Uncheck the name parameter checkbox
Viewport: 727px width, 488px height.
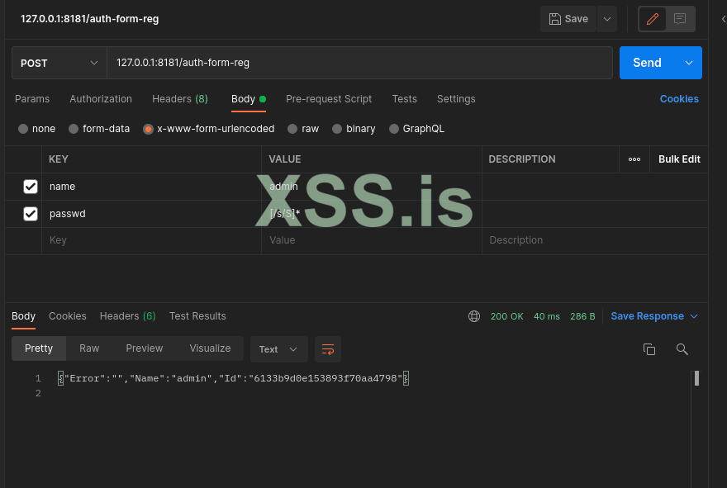(31, 187)
